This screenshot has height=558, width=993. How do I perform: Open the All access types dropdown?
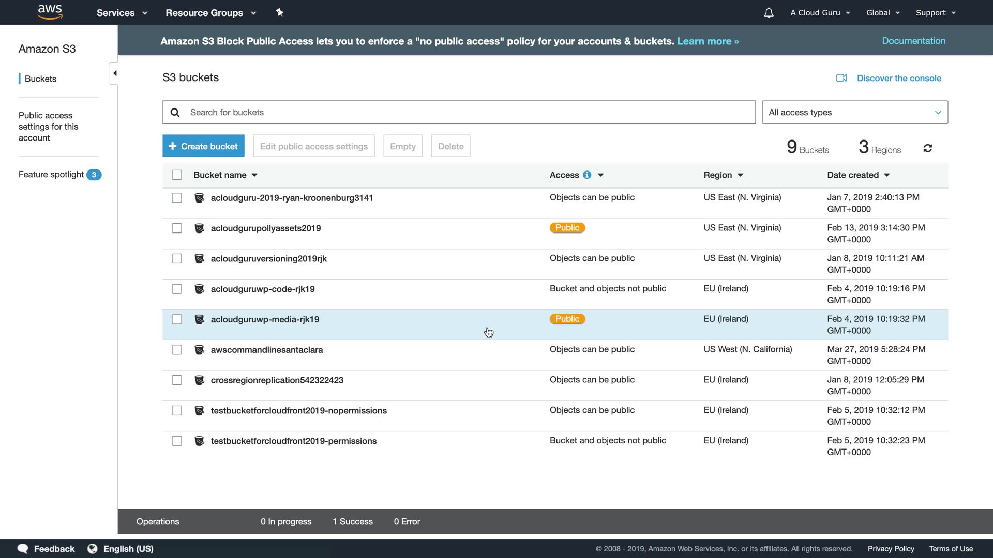pyautogui.click(x=854, y=112)
